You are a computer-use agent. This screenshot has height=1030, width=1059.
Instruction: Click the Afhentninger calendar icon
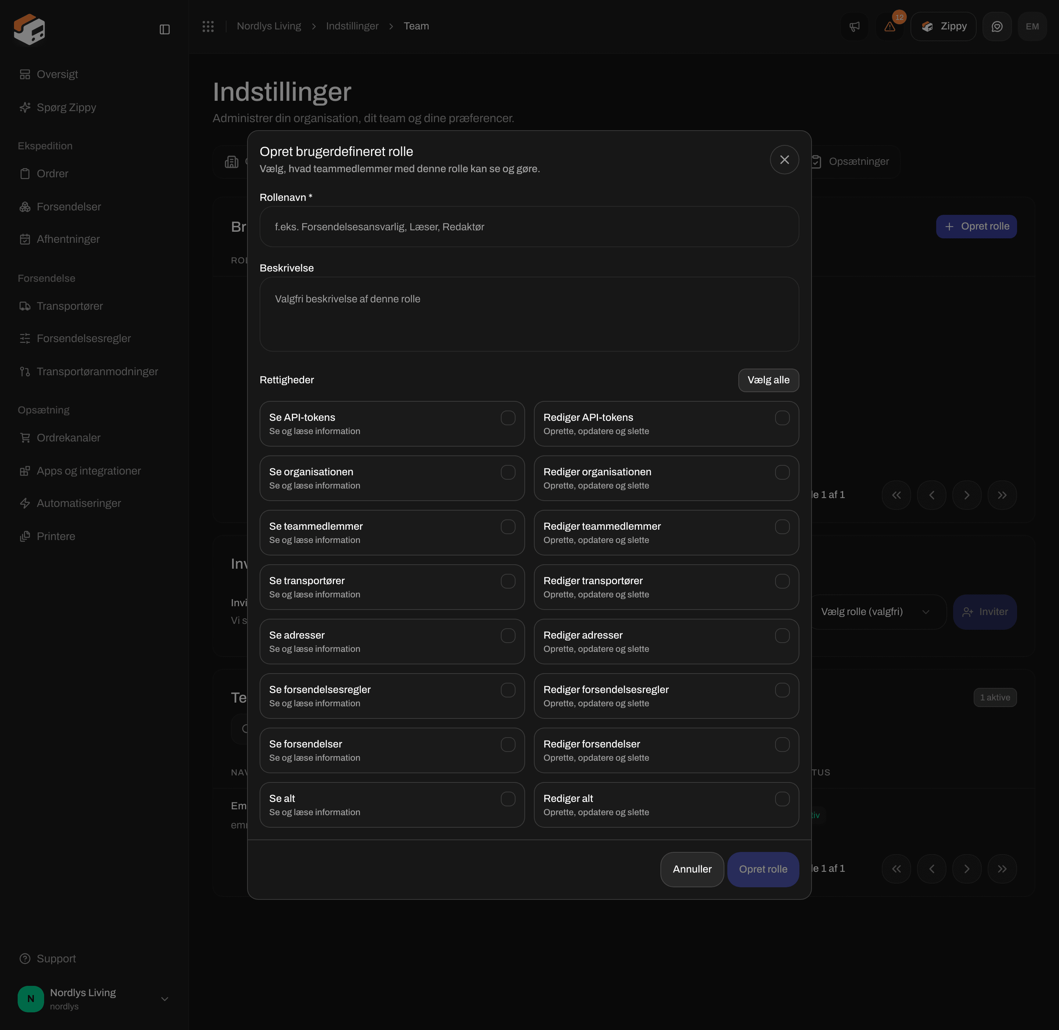click(x=25, y=239)
